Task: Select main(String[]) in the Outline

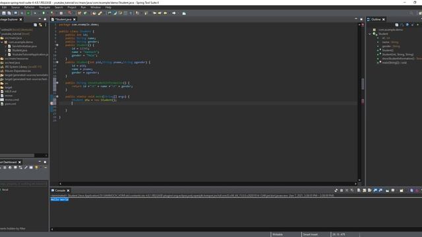Action: [394, 63]
